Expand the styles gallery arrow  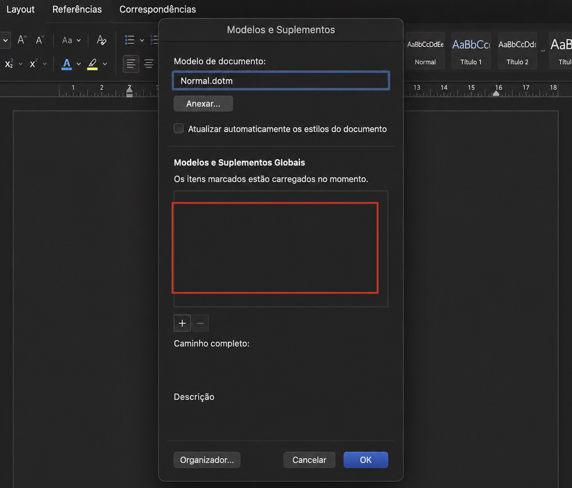pos(543,51)
